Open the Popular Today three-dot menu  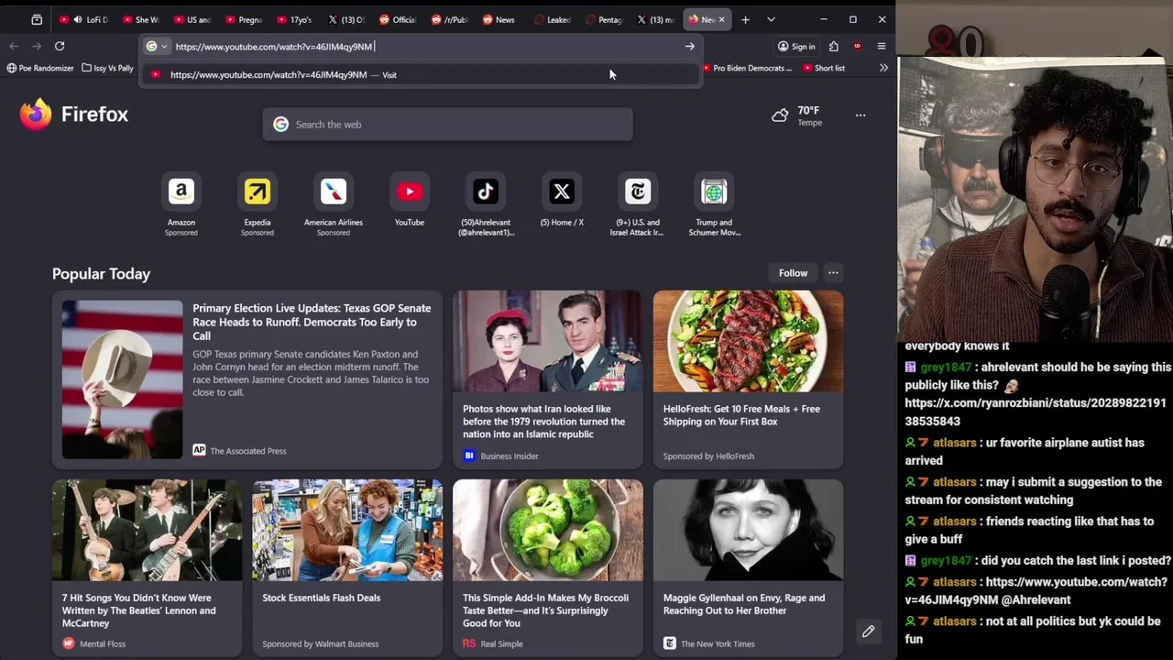(x=833, y=273)
